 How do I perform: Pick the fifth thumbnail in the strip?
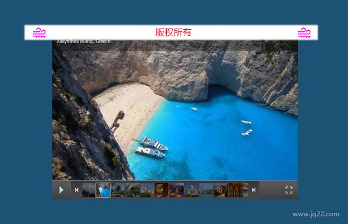147,190
